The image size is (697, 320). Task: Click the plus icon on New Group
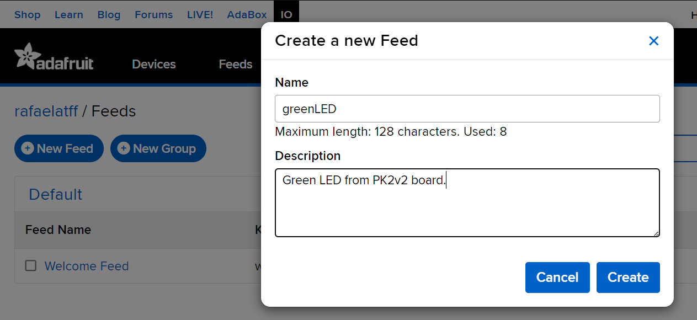click(124, 148)
